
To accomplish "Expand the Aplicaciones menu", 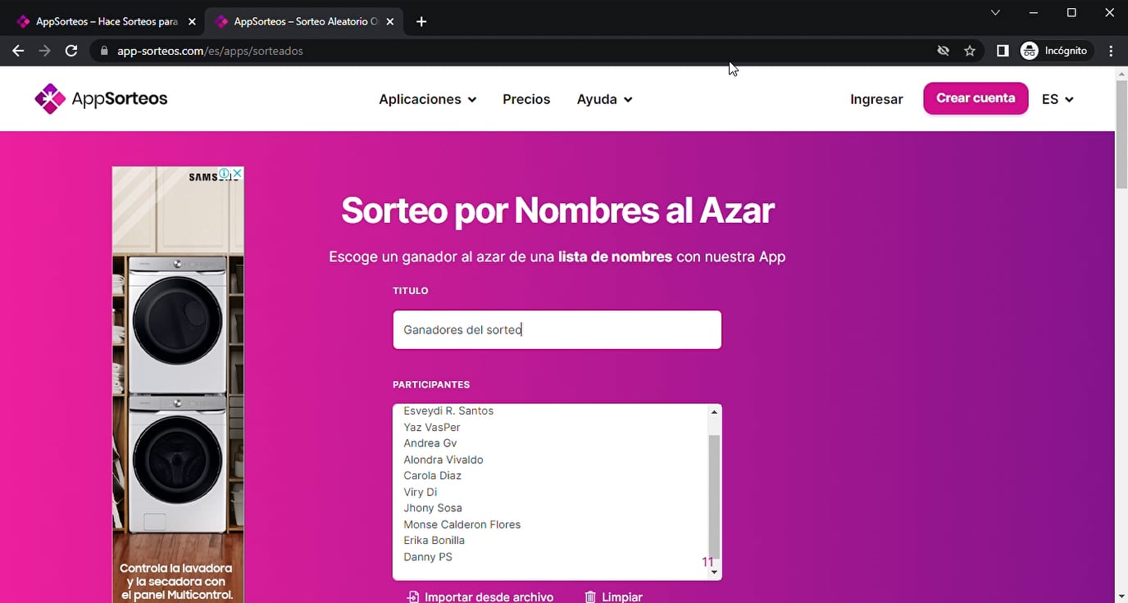I will pos(427,99).
